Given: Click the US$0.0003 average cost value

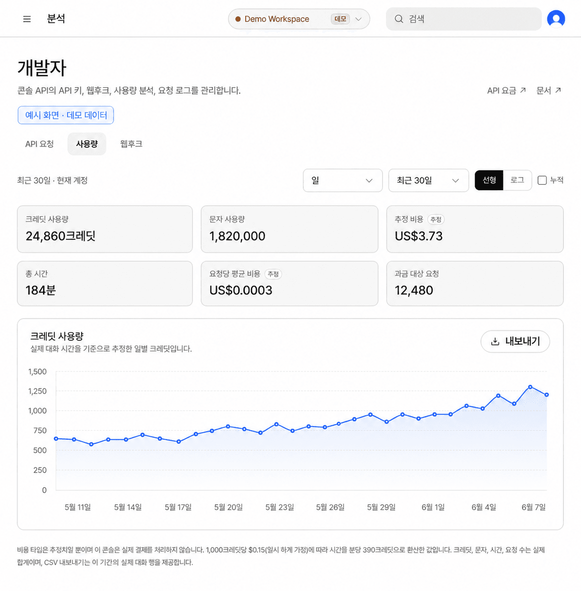Looking at the screenshot, I should click(x=241, y=290).
